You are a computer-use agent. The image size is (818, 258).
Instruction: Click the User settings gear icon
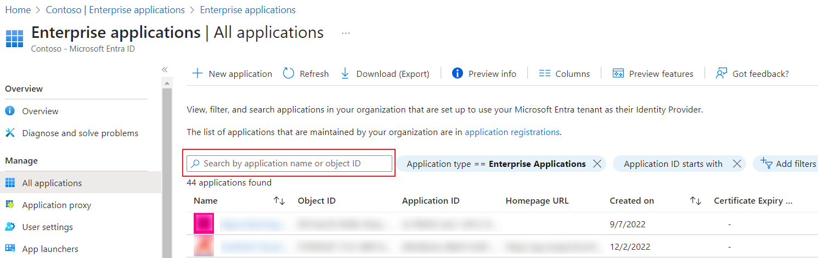click(x=10, y=227)
